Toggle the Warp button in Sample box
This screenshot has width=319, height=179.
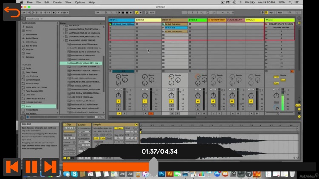click(119, 128)
